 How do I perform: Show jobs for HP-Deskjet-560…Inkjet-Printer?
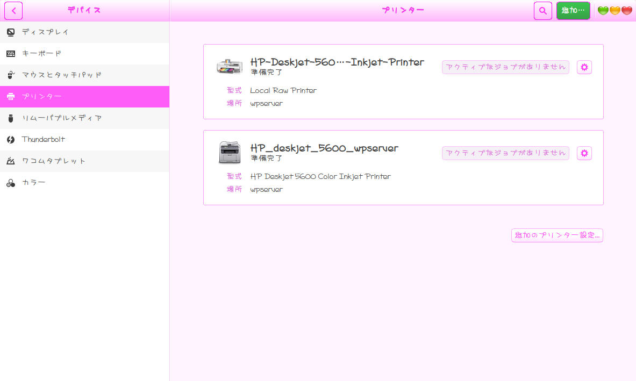click(505, 67)
